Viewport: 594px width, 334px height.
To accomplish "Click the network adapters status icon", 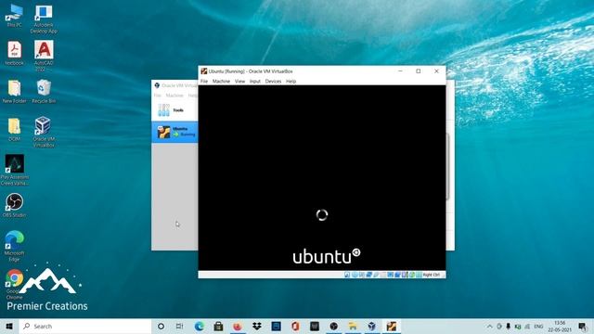I will (x=369, y=275).
